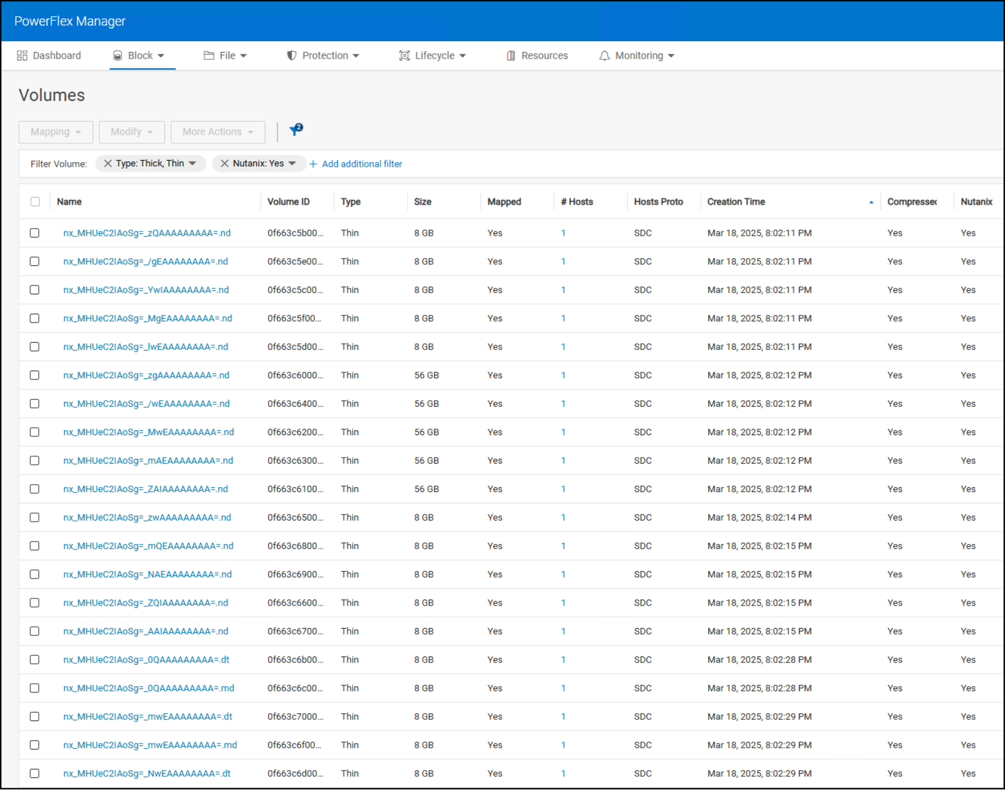Image resolution: width=1005 pixels, height=790 pixels.
Task: Open volume nx_MHUeC2IAoSg=_mwEAAAAAAAA=.dt
Action: point(148,716)
